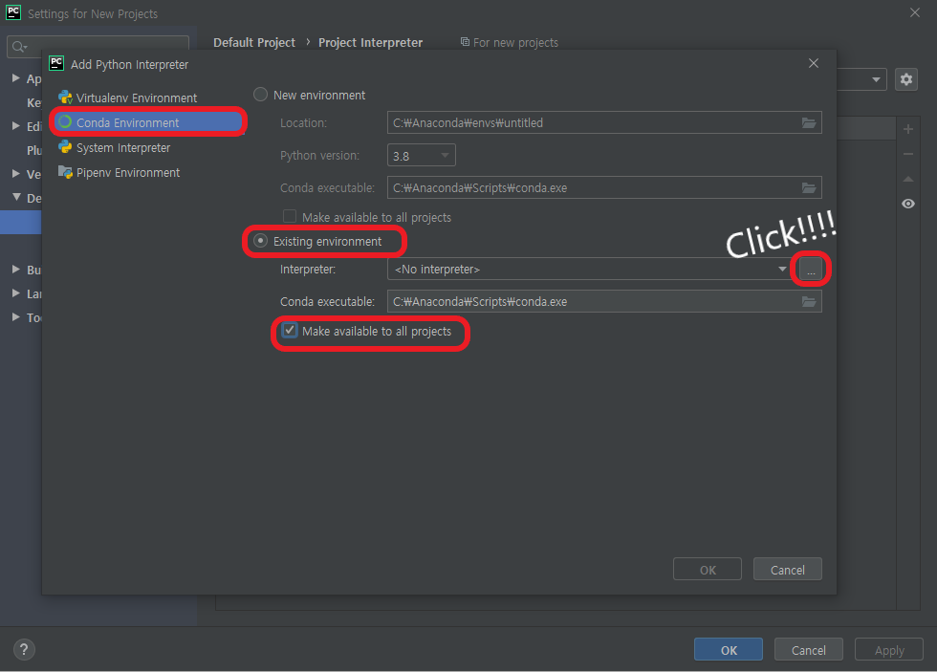The width and height of the screenshot is (937, 672).
Task: Select Conda Environment in sidebar
Action: pyautogui.click(x=148, y=122)
